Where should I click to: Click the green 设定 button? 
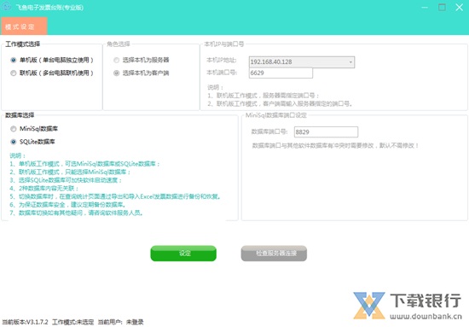point(183,254)
